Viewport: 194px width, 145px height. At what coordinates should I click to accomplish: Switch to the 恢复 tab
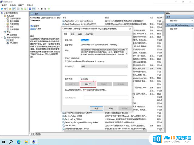(x=80, y=34)
